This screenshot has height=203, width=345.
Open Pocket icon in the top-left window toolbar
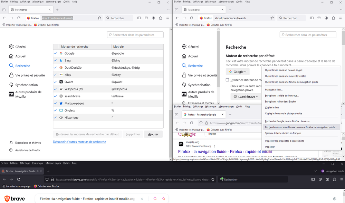point(146,18)
